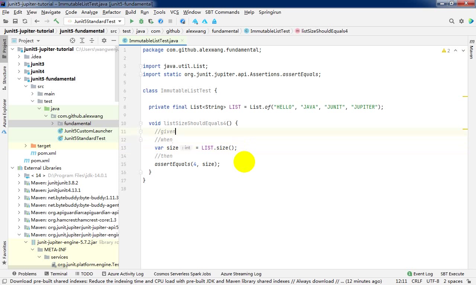Toggle tool window bars icon in status bar corner

click(4, 281)
